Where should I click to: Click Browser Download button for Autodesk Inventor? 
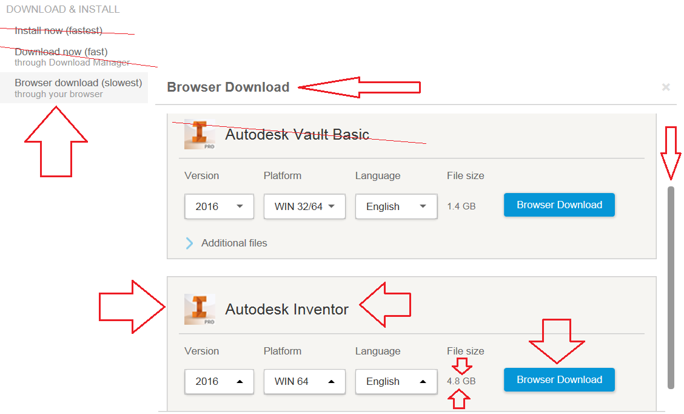click(x=559, y=379)
